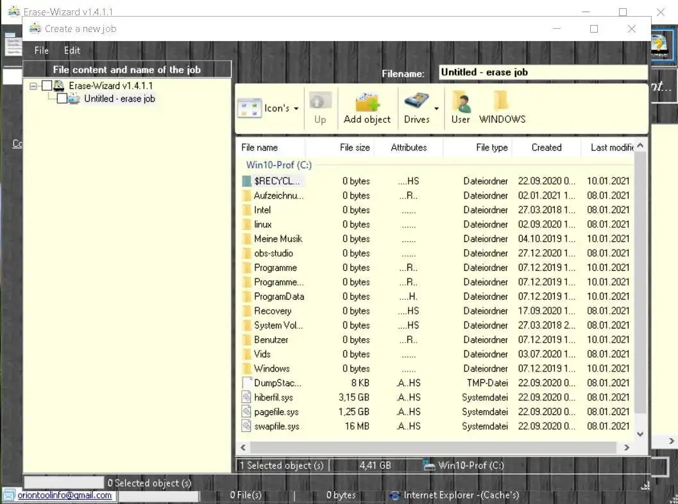Select the System Vol... folder icon
678x504 pixels.
coord(246,325)
